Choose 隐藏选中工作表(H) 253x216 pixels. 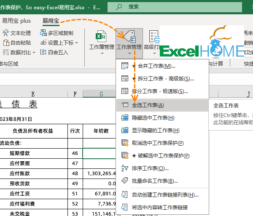(x=162, y=118)
